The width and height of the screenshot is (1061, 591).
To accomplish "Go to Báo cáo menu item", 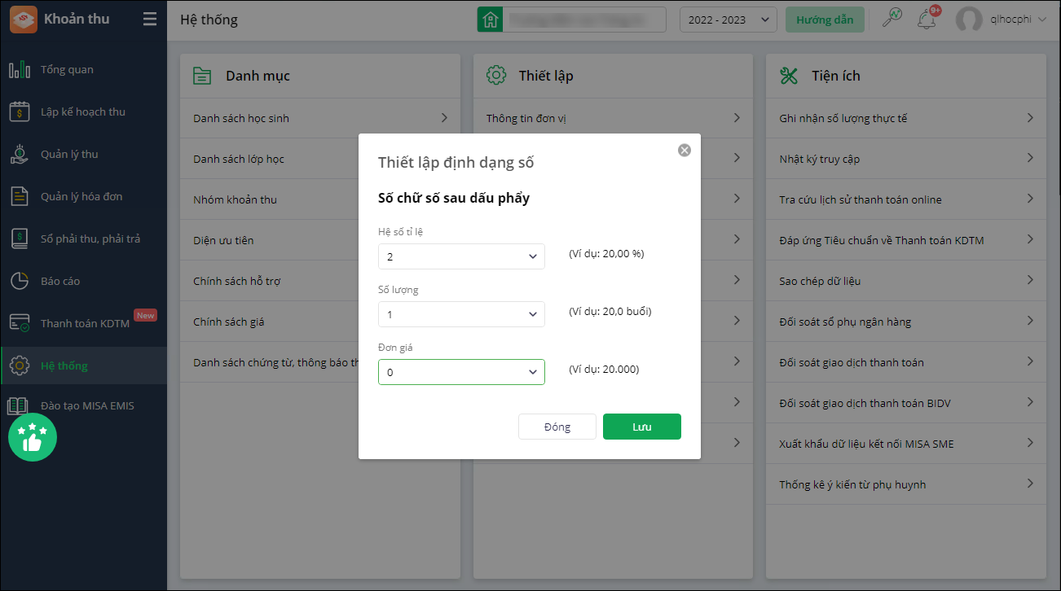I will (x=60, y=281).
